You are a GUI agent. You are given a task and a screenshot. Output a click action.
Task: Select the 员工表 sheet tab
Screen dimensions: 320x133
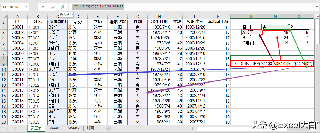point(36,128)
